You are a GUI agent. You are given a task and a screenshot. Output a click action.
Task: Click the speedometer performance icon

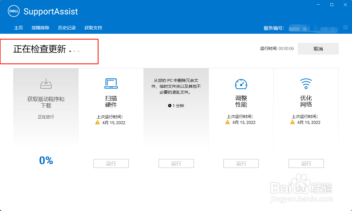click(x=241, y=84)
